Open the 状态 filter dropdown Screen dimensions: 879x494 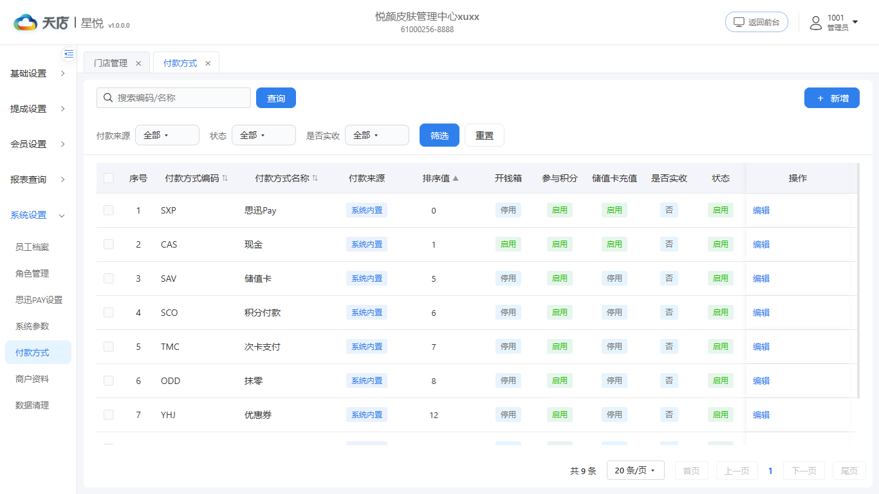pos(264,135)
